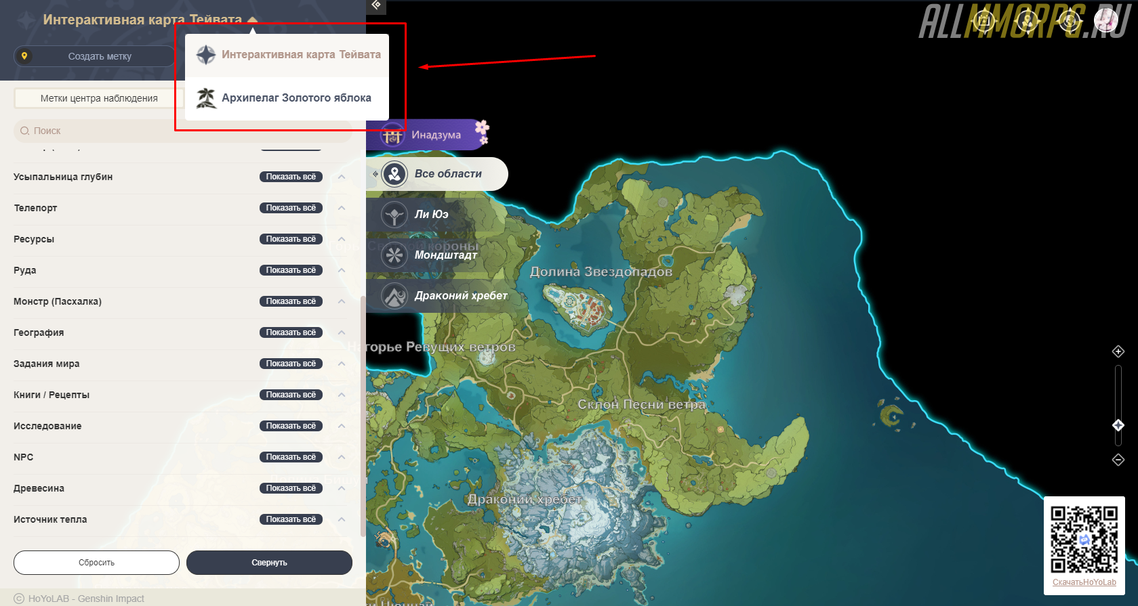Expand the Усыпальница глубин section chevron

tap(342, 177)
